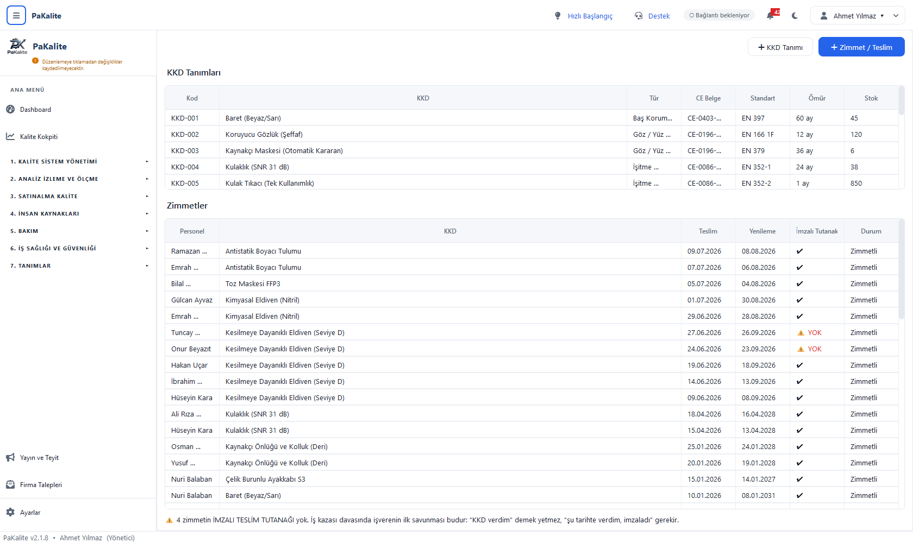Click the hamburger menu icon
Image resolution: width=913 pixels, height=543 pixels.
pyautogui.click(x=16, y=16)
